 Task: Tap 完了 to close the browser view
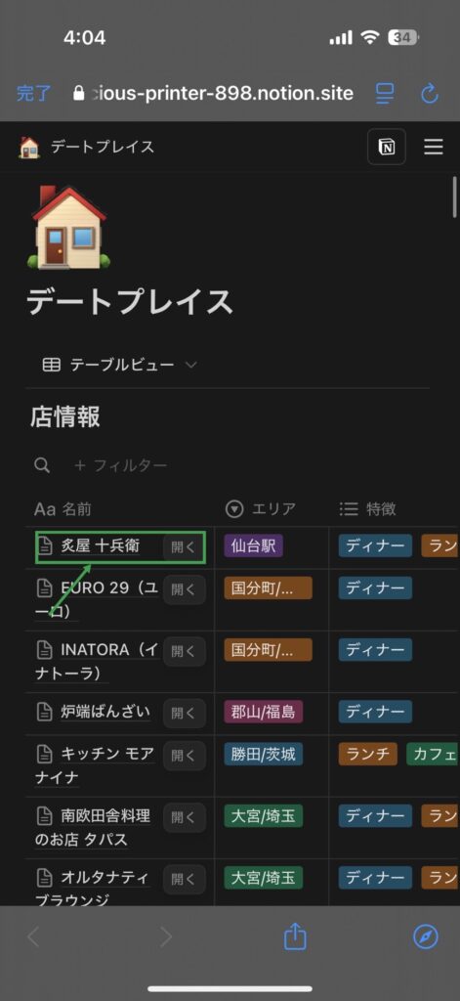point(33,93)
